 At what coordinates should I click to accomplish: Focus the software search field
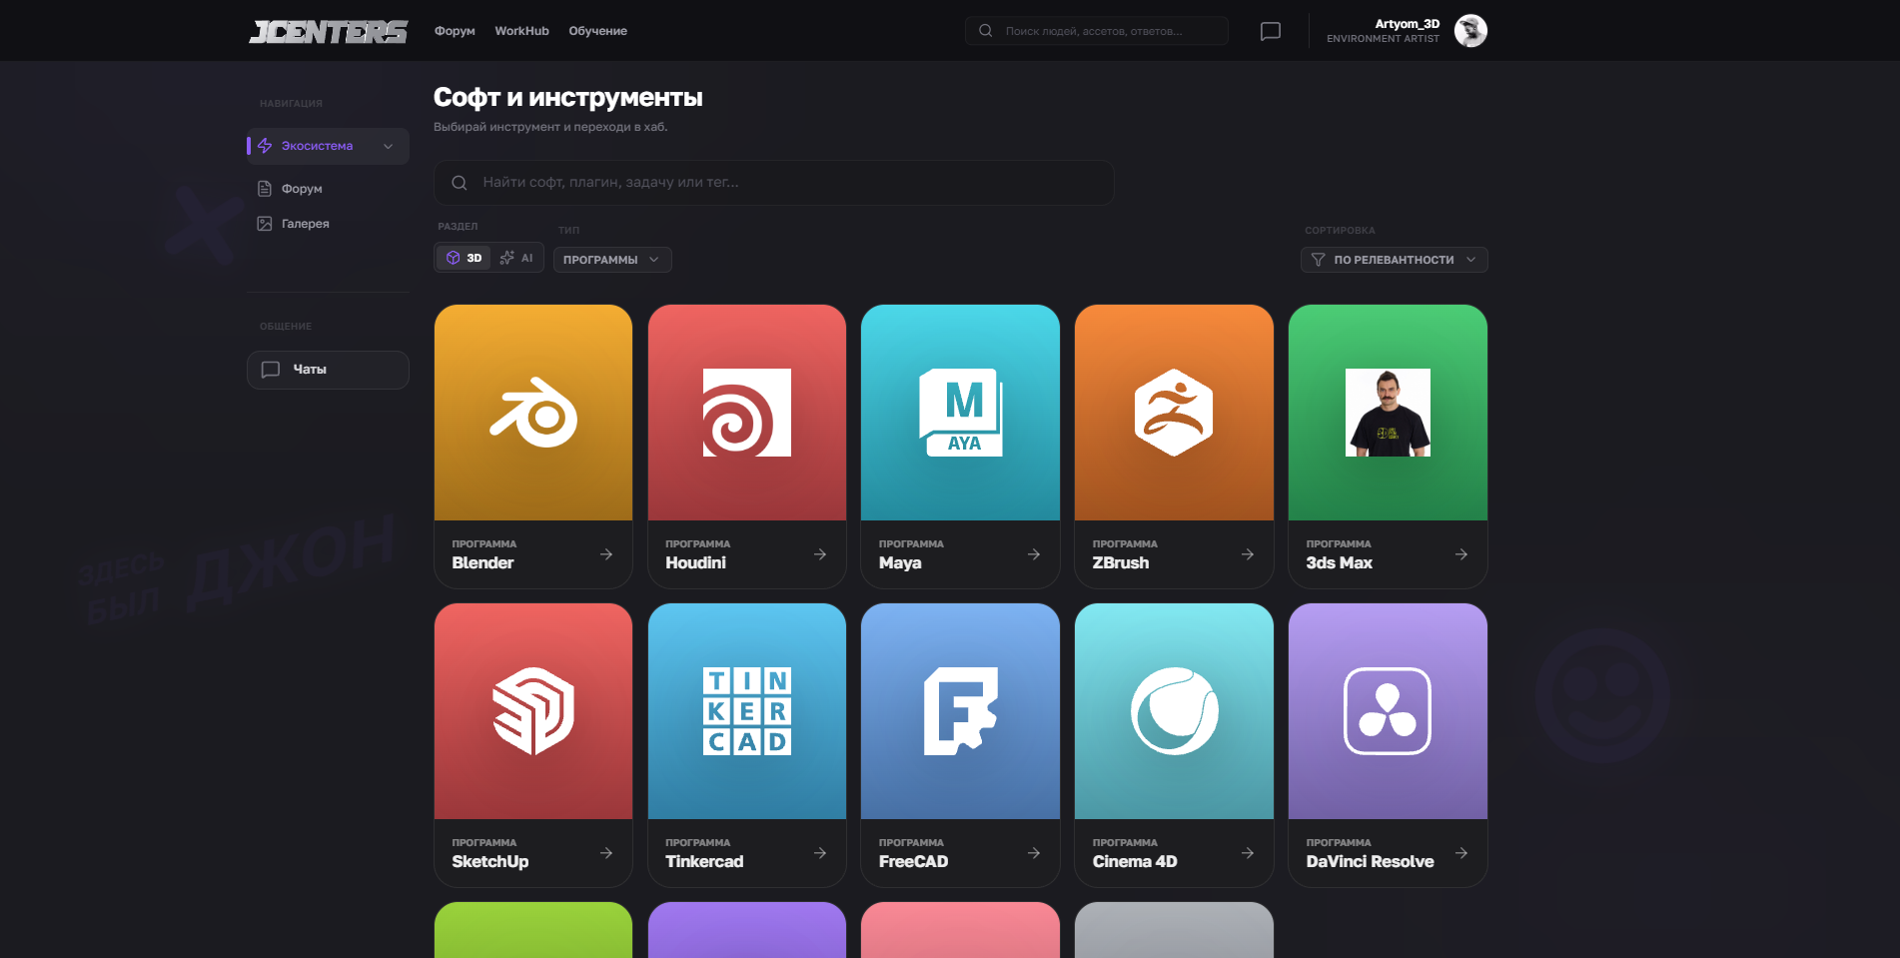tap(774, 183)
